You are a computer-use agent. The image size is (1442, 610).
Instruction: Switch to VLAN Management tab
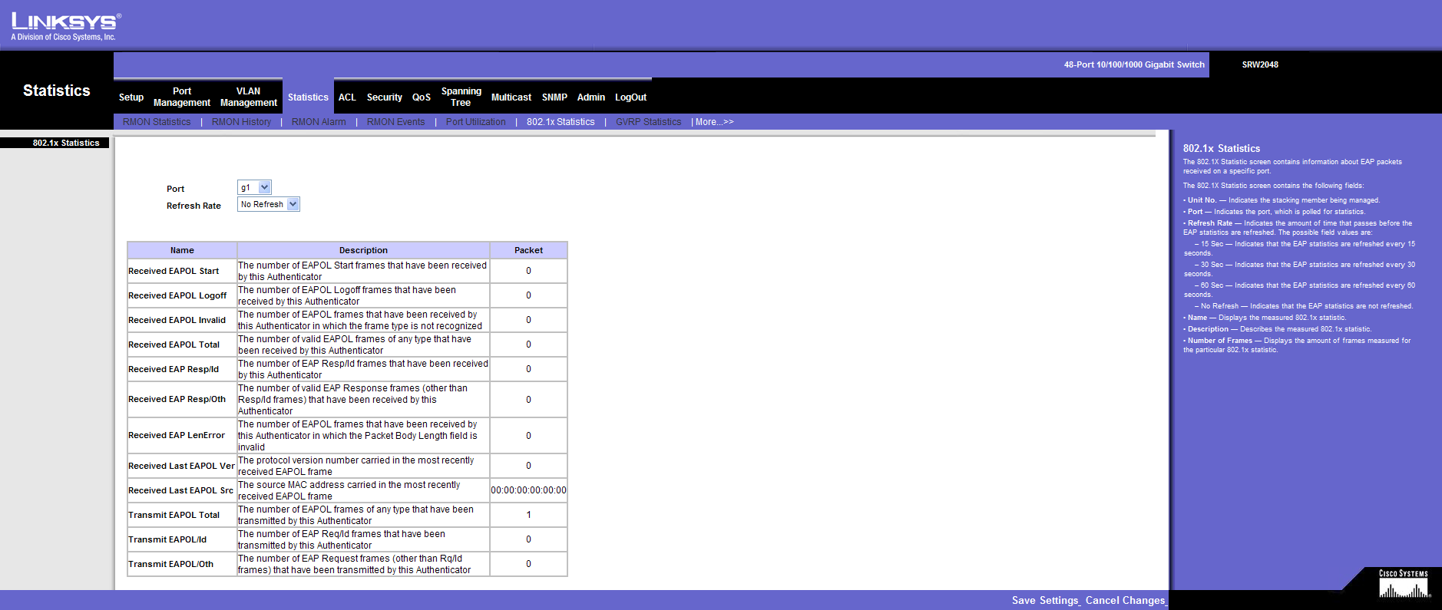click(x=248, y=97)
